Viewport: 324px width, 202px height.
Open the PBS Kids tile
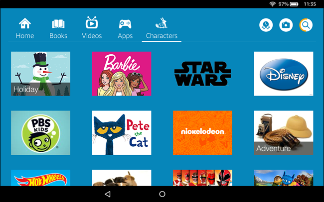coord(40,133)
